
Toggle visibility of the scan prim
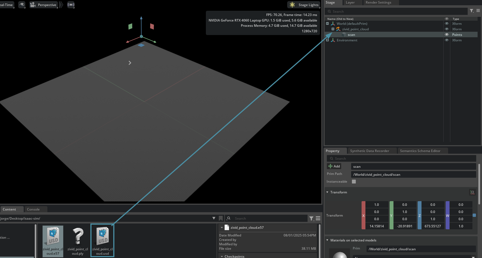pyautogui.click(x=447, y=34)
